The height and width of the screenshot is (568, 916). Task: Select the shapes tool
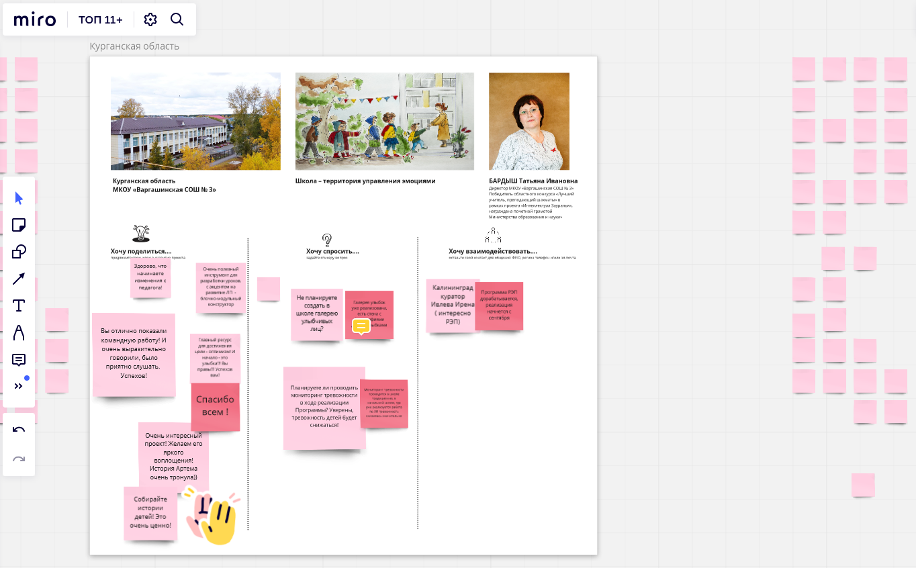19,252
